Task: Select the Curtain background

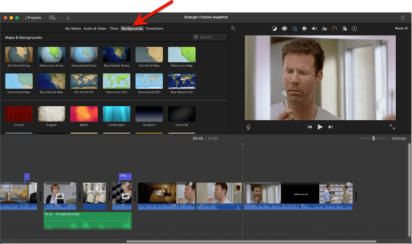Action: pos(19,114)
